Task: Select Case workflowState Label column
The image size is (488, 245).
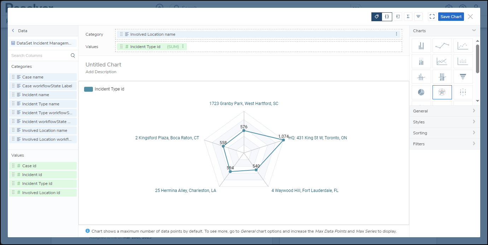Action: [43, 86]
